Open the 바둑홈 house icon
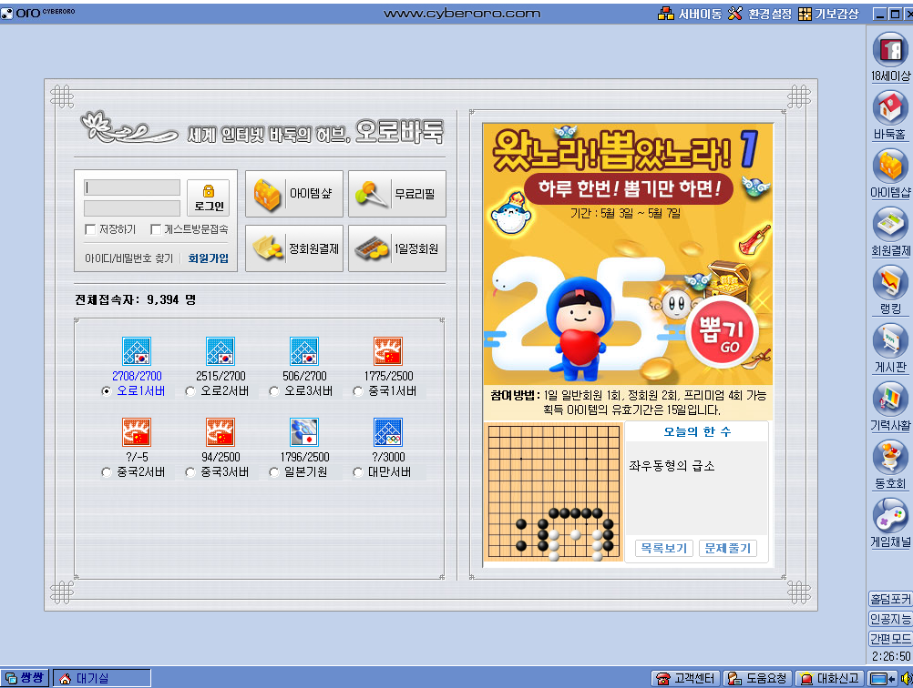 coord(890,108)
